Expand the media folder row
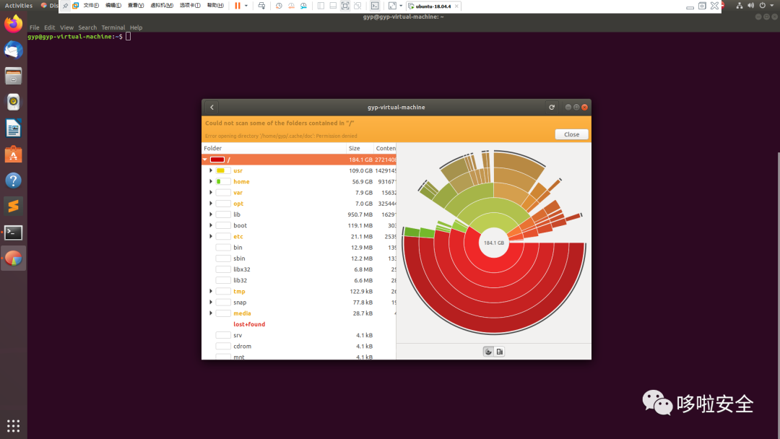The image size is (780, 439). [x=211, y=313]
